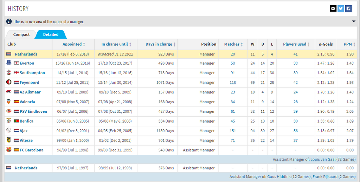
Task: Click the info icon beside overview text
Action: (x=9, y=21)
